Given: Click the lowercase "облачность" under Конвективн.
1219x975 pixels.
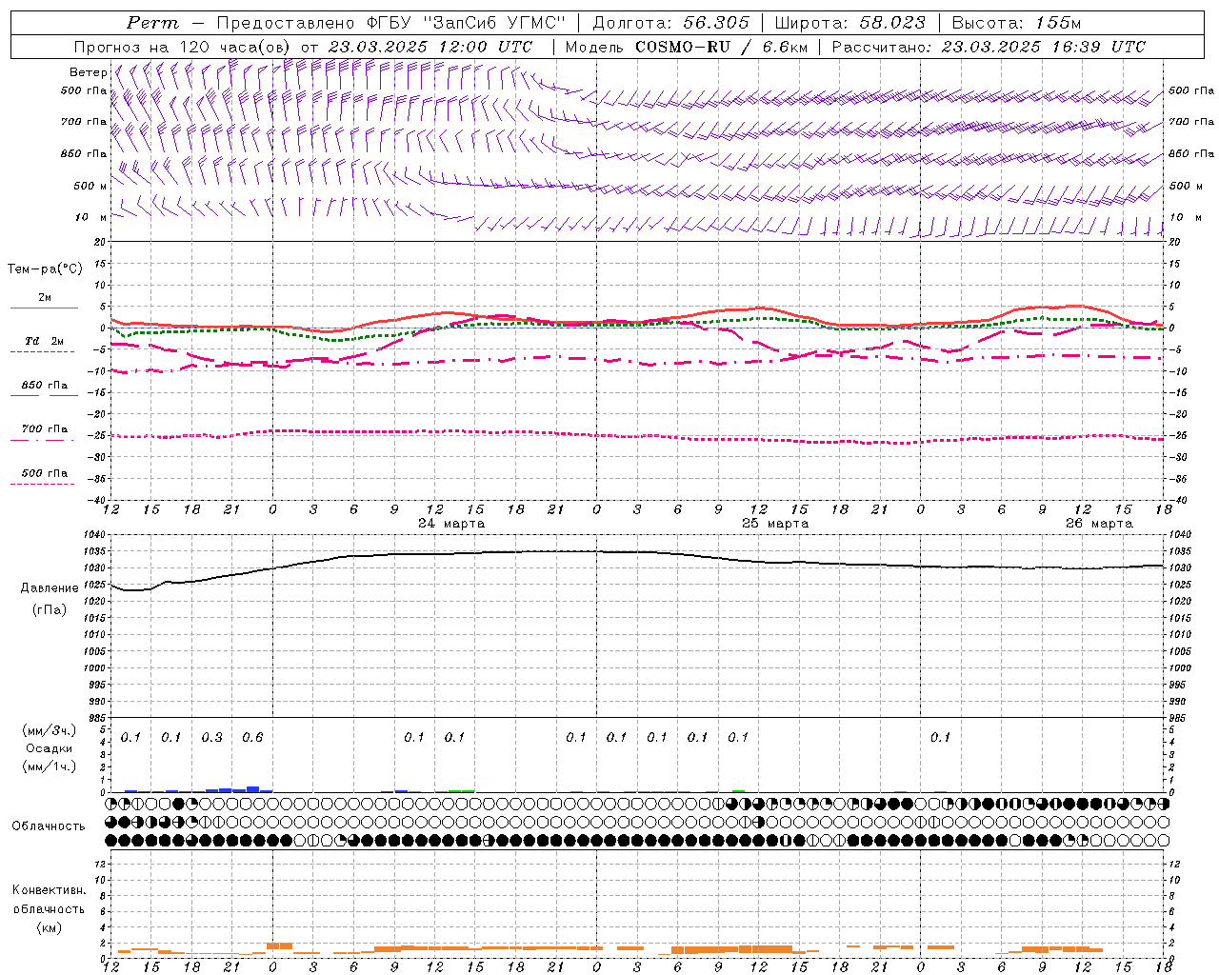Looking at the screenshot, I should pos(49,909).
